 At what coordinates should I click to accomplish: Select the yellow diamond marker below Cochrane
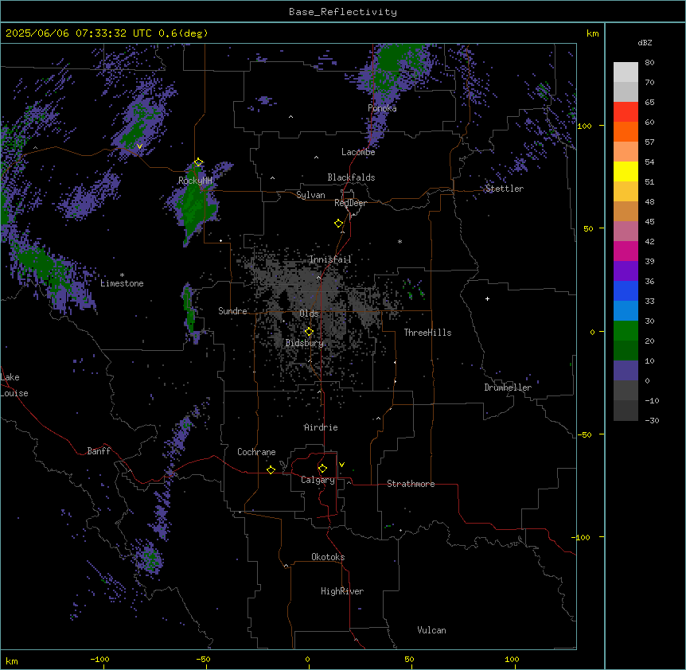pos(271,469)
